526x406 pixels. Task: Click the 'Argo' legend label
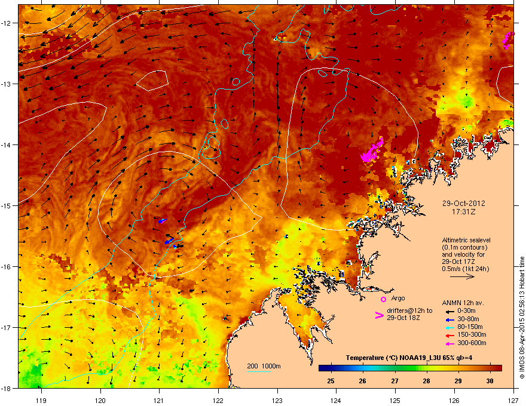[398, 298]
